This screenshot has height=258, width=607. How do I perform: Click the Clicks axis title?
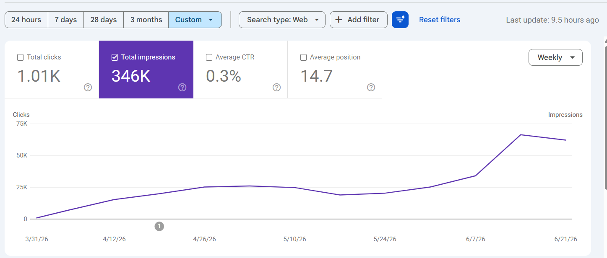click(21, 115)
